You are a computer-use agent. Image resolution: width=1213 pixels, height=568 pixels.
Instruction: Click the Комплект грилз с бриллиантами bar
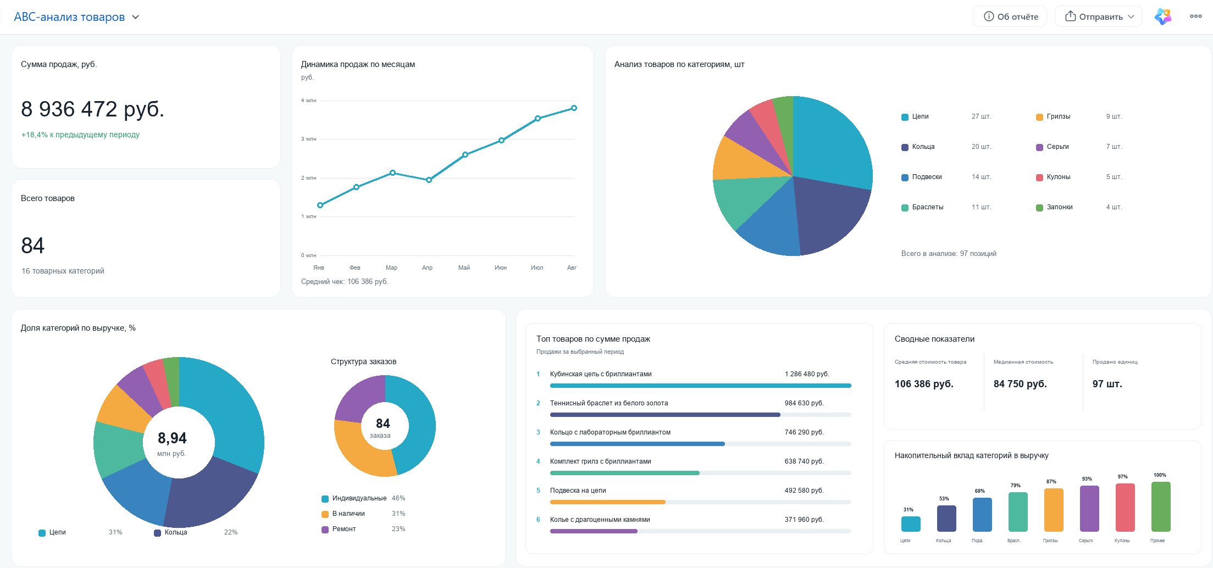[701, 473]
